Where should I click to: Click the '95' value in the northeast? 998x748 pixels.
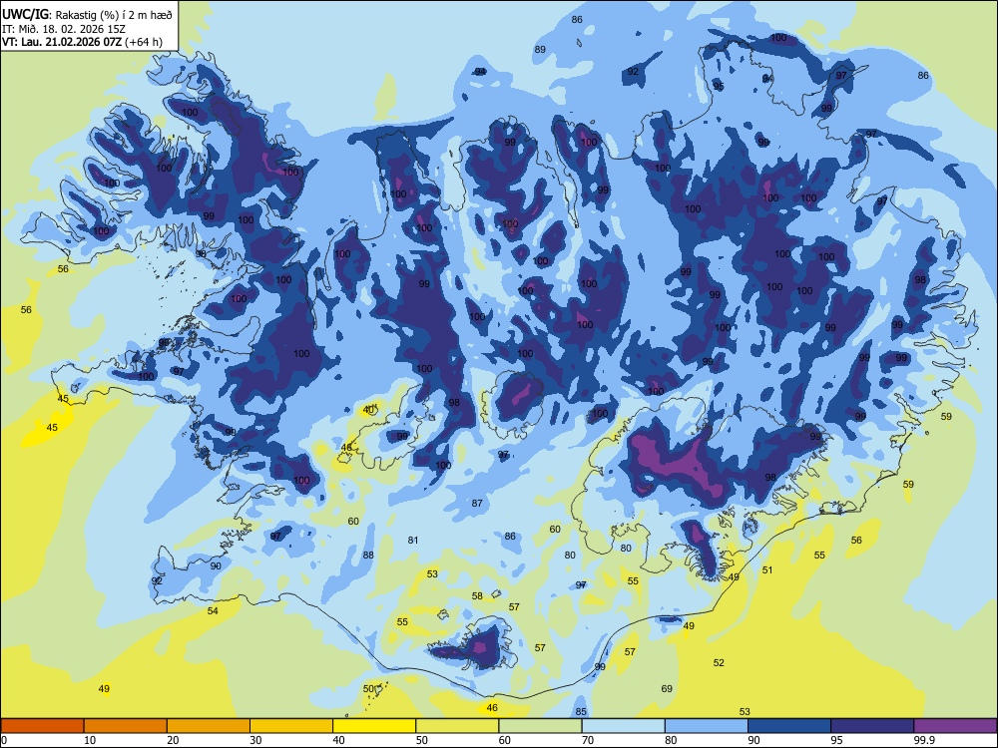pyautogui.click(x=718, y=87)
